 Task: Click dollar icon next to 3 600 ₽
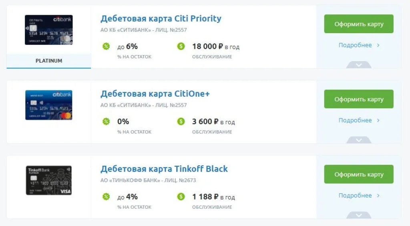(181, 121)
